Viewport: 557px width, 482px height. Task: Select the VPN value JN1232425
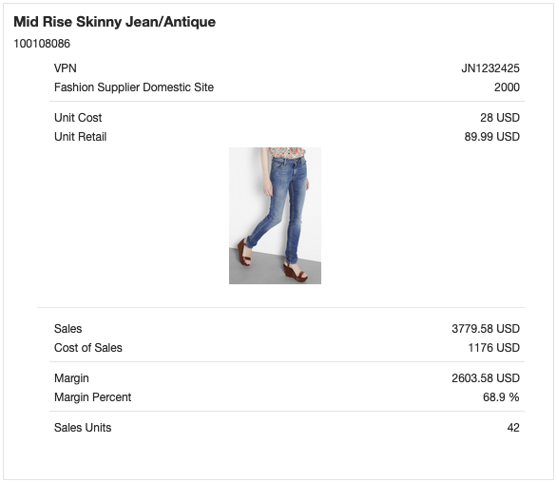(x=490, y=68)
